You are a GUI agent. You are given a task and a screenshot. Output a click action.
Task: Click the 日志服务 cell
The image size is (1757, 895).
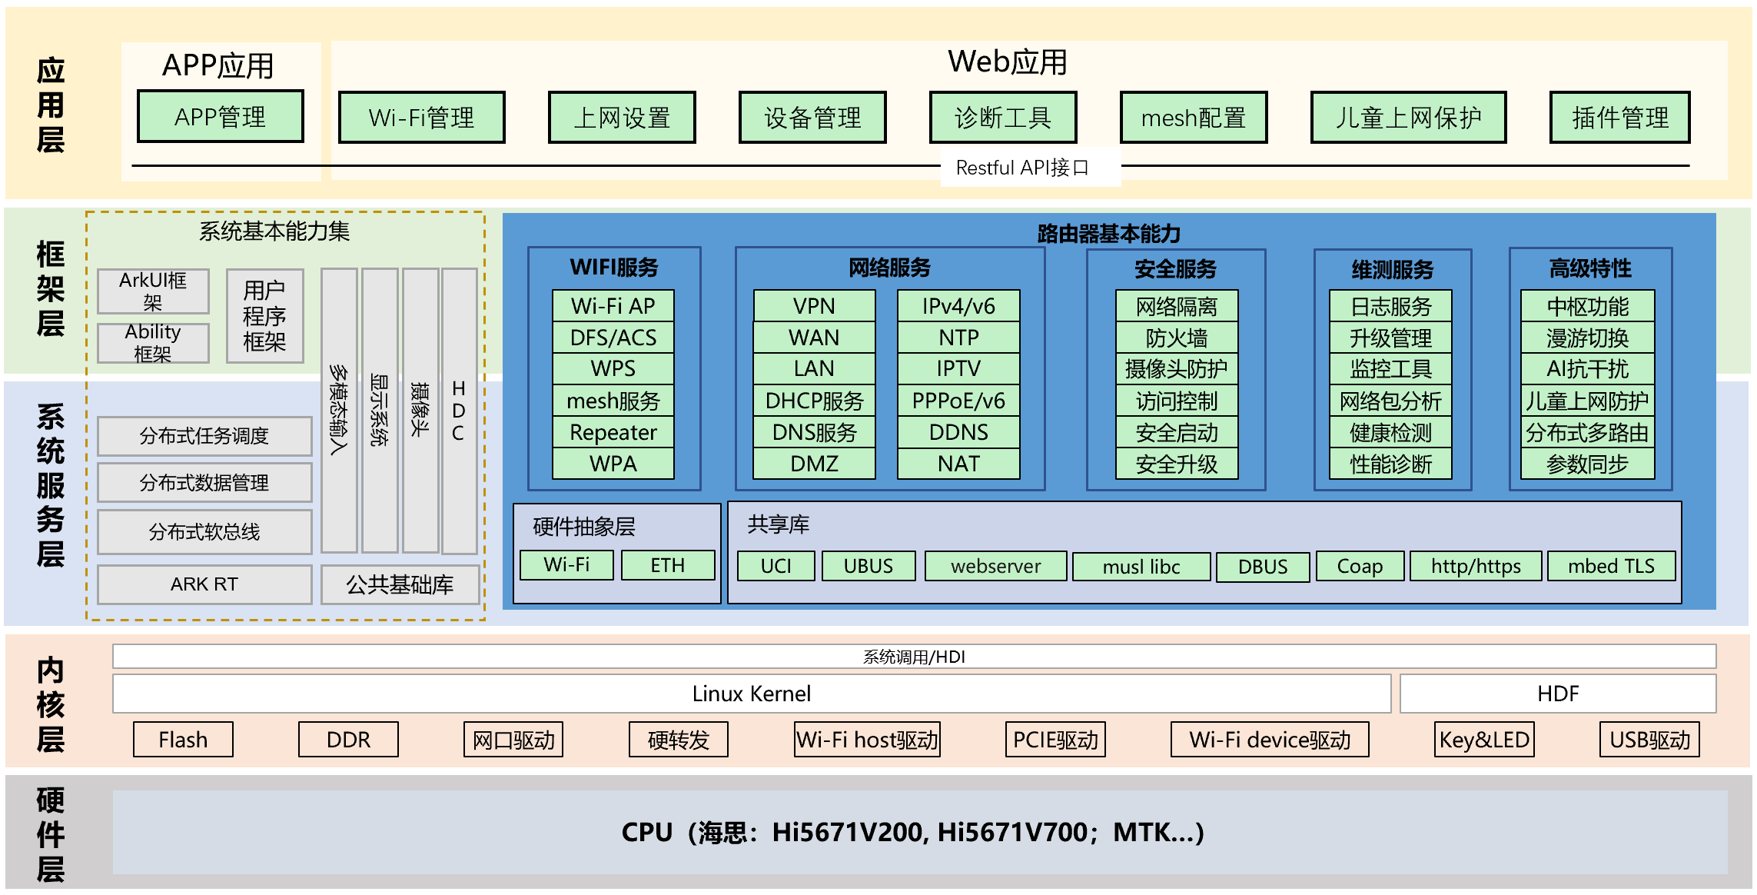pos(1390,307)
